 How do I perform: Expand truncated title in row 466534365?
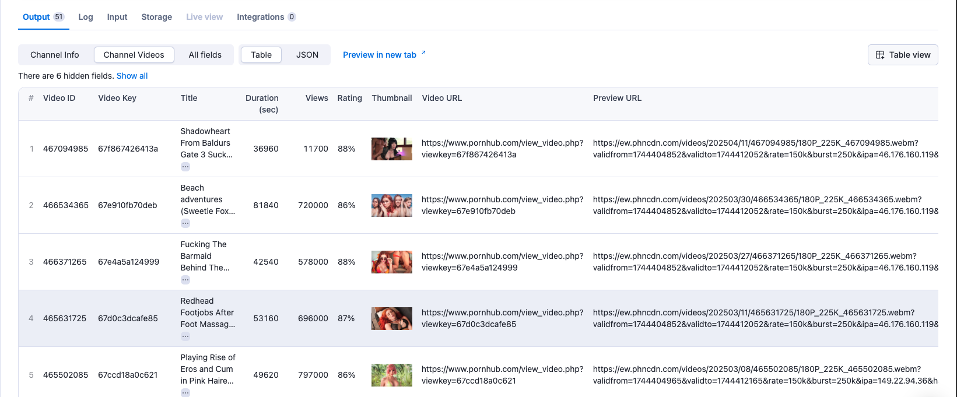click(185, 223)
